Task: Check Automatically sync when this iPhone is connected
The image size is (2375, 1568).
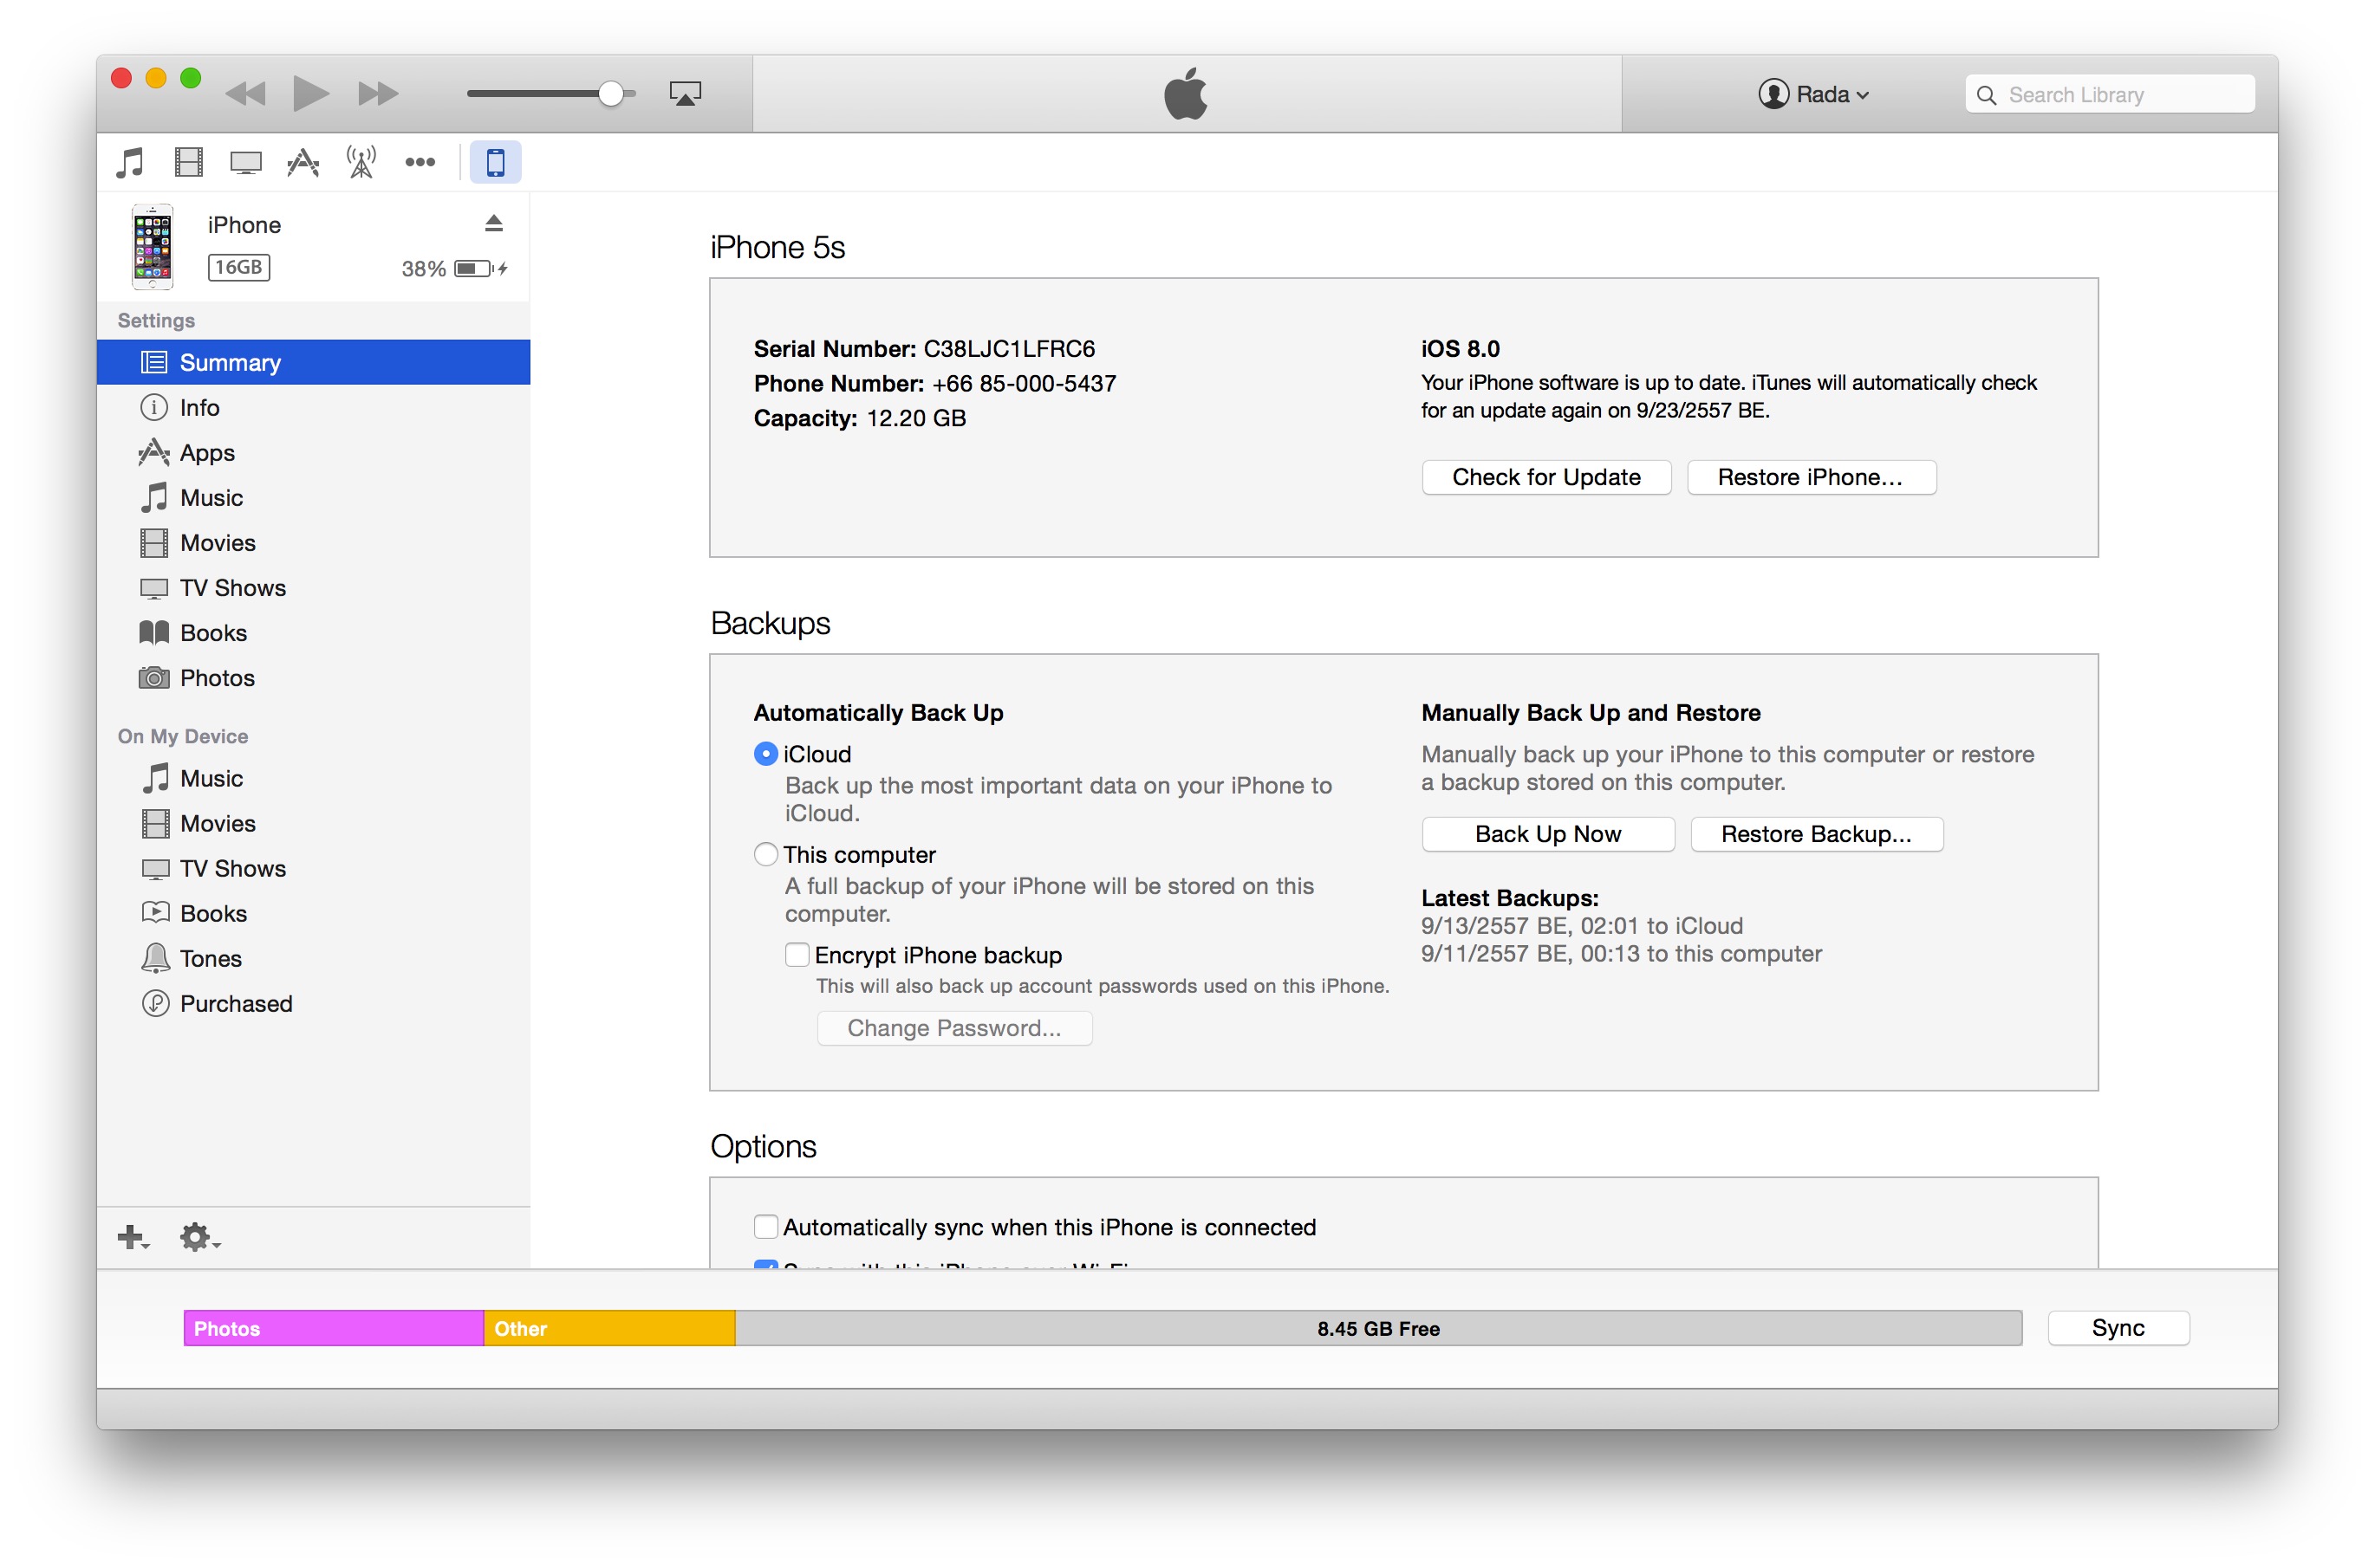Action: [x=765, y=1226]
